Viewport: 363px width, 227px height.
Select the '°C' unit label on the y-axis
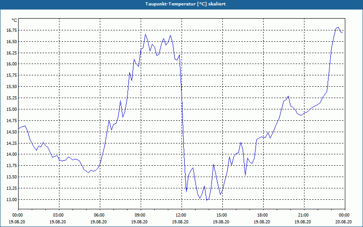click(x=15, y=20)
